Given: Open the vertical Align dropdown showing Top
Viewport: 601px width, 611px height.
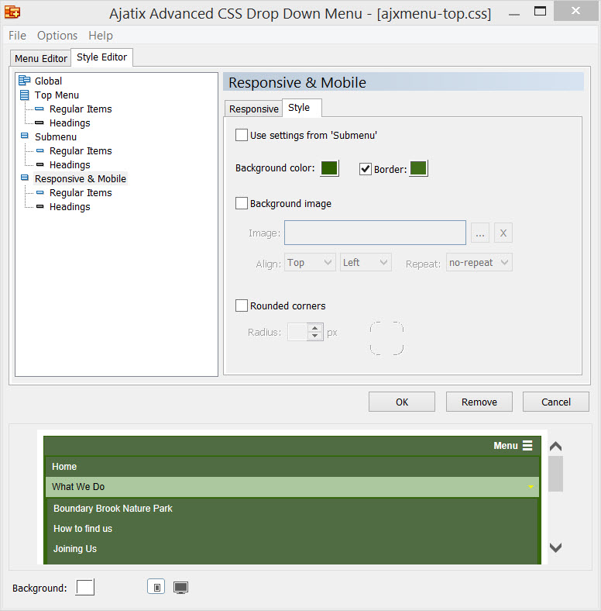Looking at the screenshot, I should [x=310, y=262].
